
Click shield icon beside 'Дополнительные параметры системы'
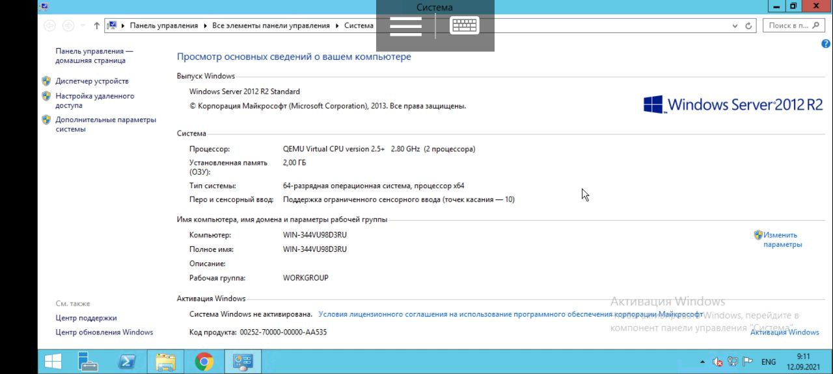click(46, 120)
